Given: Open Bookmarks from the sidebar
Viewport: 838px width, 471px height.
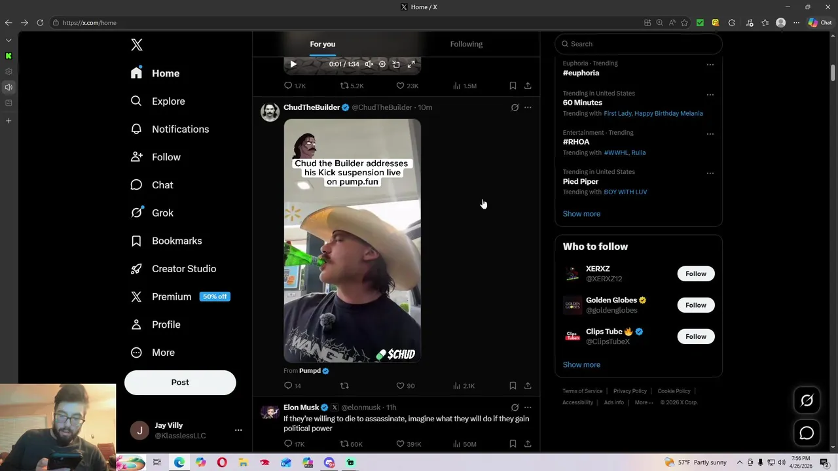Looking at the screenshot, I should click(x=166, y=241).
